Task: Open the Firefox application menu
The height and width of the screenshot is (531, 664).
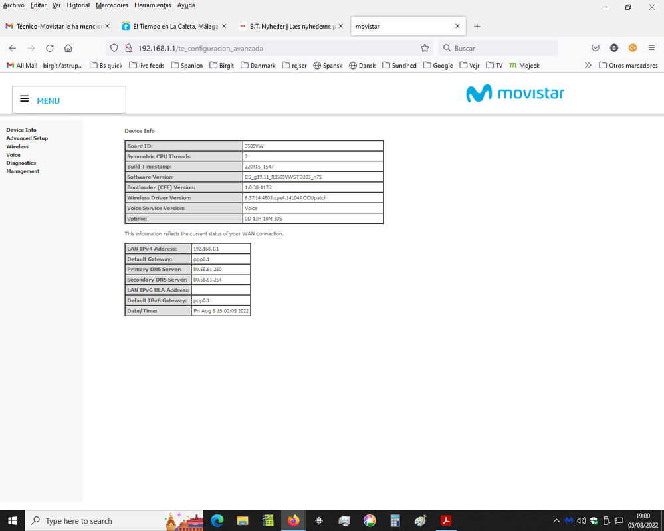Action: 652,47
